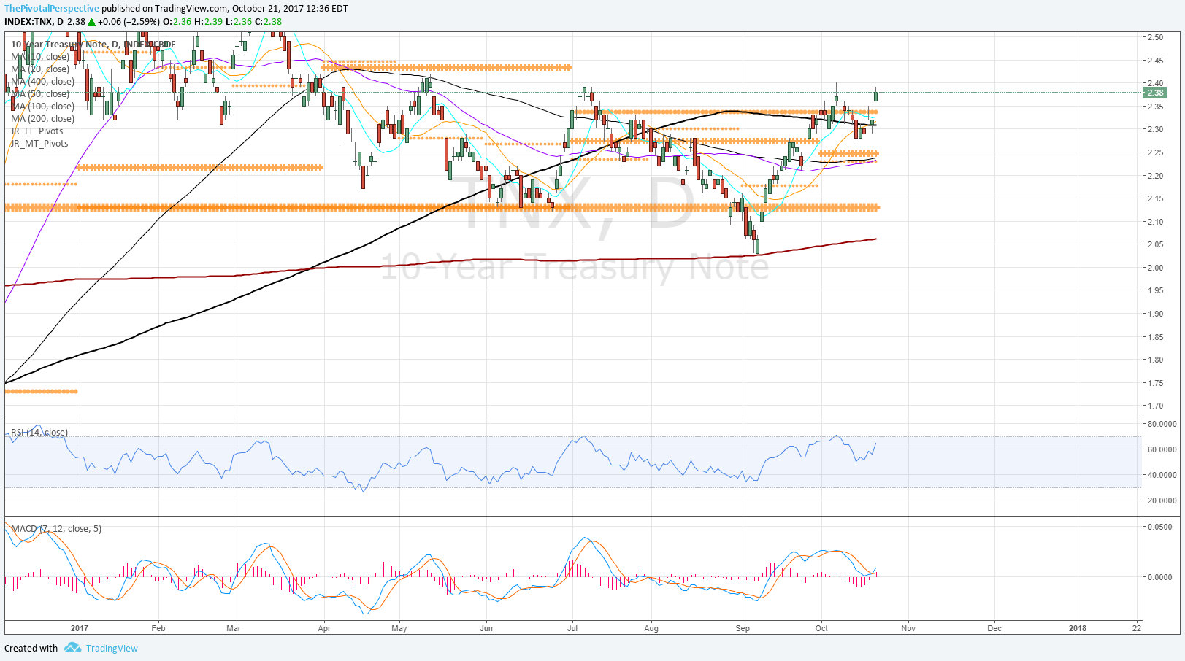1185x661 pixels.
Task: Select the JR_MT_Pivots indicator label
Action: (x=39, y=144)
